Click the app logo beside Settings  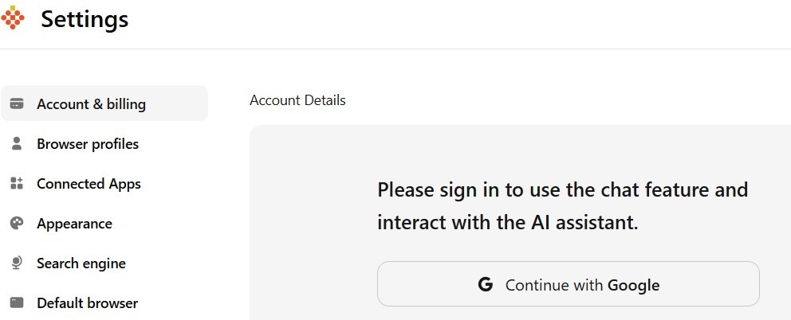13,18
